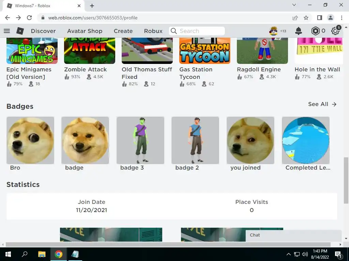Click the Roblox logo home icon

tap(20, 31)
